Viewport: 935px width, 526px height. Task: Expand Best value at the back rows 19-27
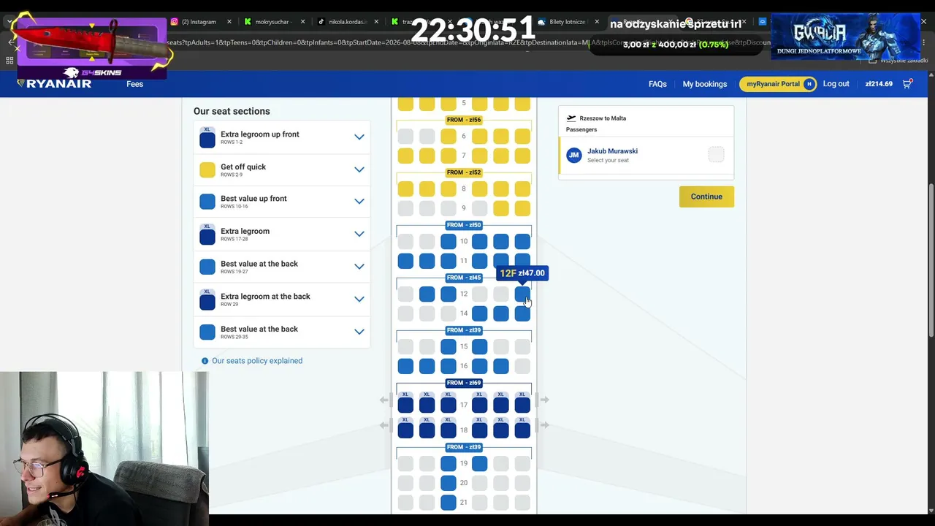359,267
